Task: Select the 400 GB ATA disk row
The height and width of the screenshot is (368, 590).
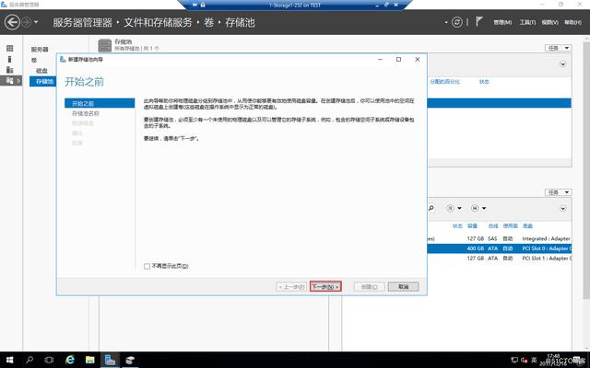Action: pos(500,248)
